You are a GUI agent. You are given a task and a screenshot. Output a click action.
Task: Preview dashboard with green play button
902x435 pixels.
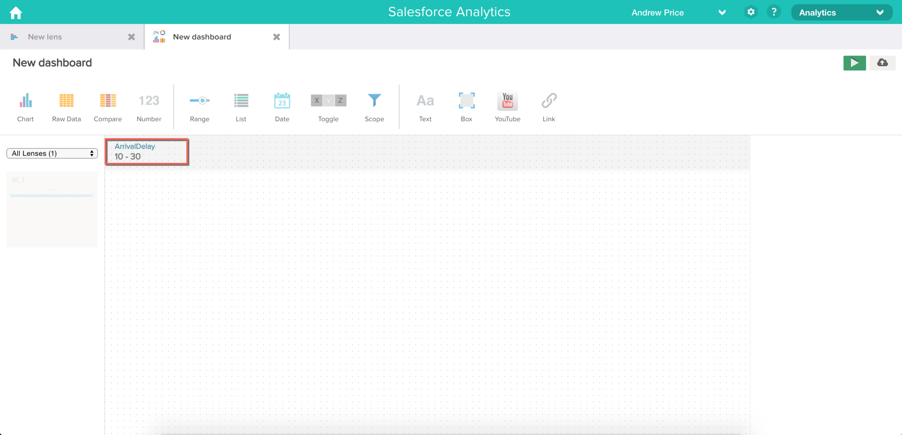854,63
